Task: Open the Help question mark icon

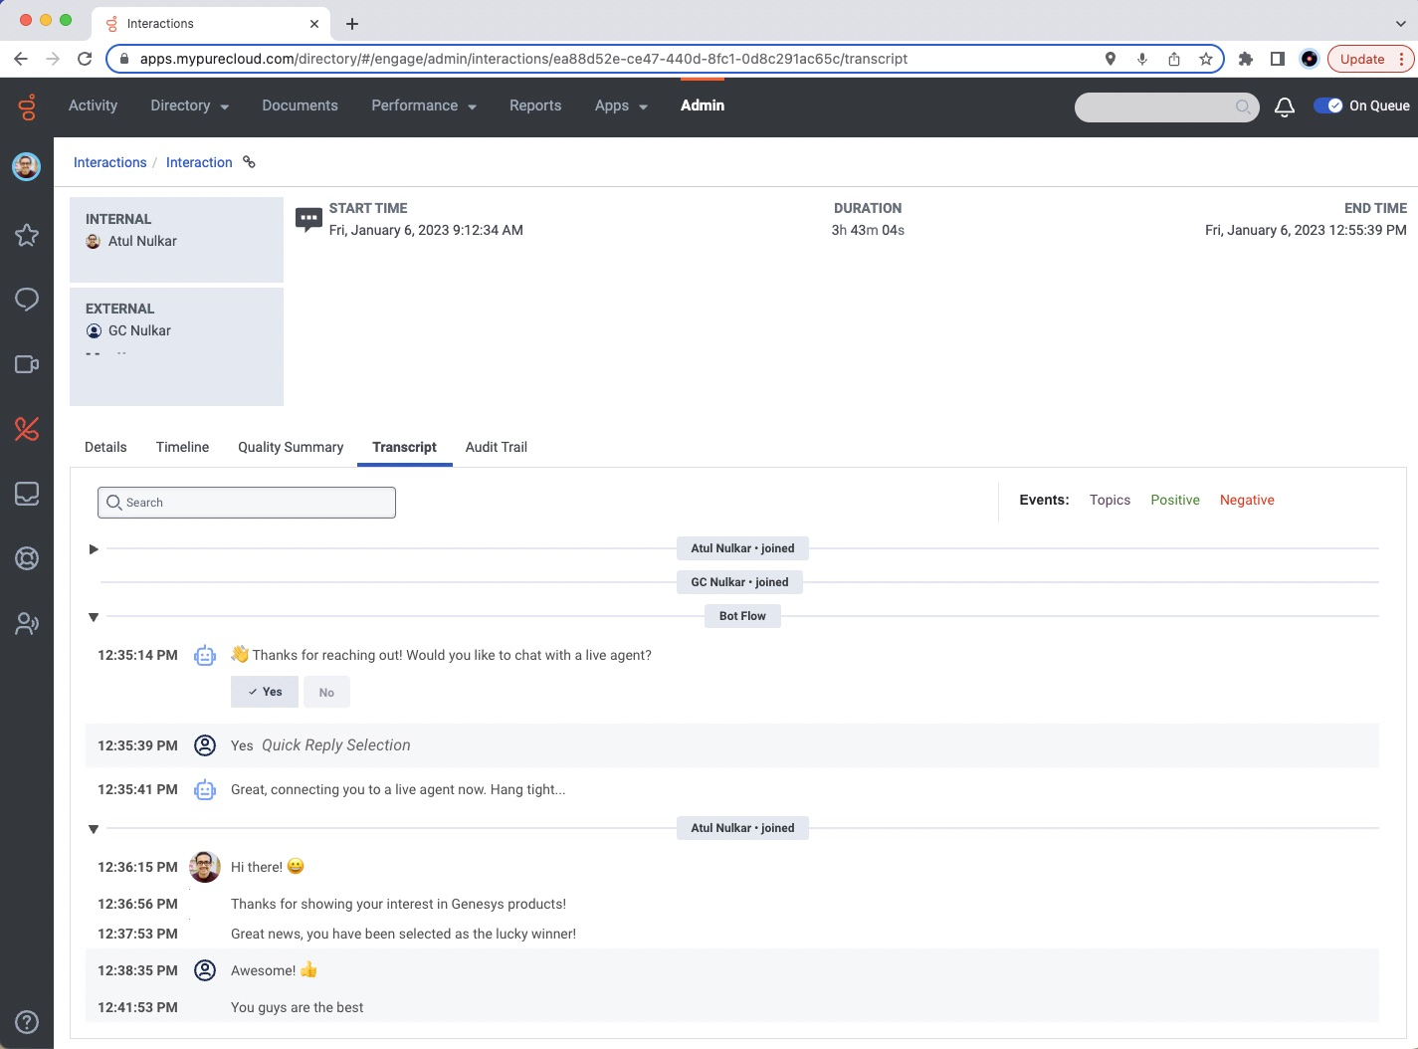Action: [27, 1022]
